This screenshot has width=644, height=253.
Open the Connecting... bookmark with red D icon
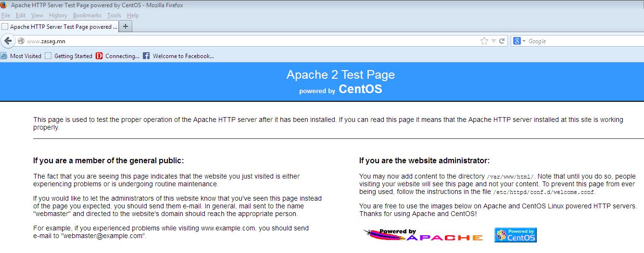(x=118, y=56)
